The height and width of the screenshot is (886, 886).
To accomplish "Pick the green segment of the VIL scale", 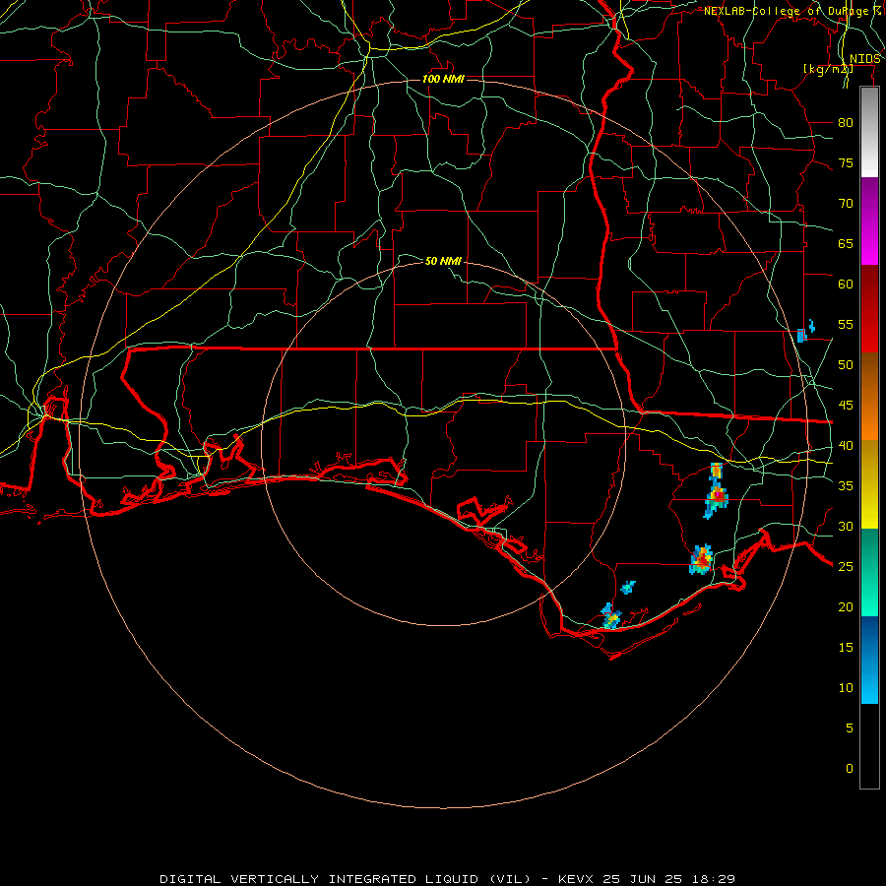I will tap(869, 572).
